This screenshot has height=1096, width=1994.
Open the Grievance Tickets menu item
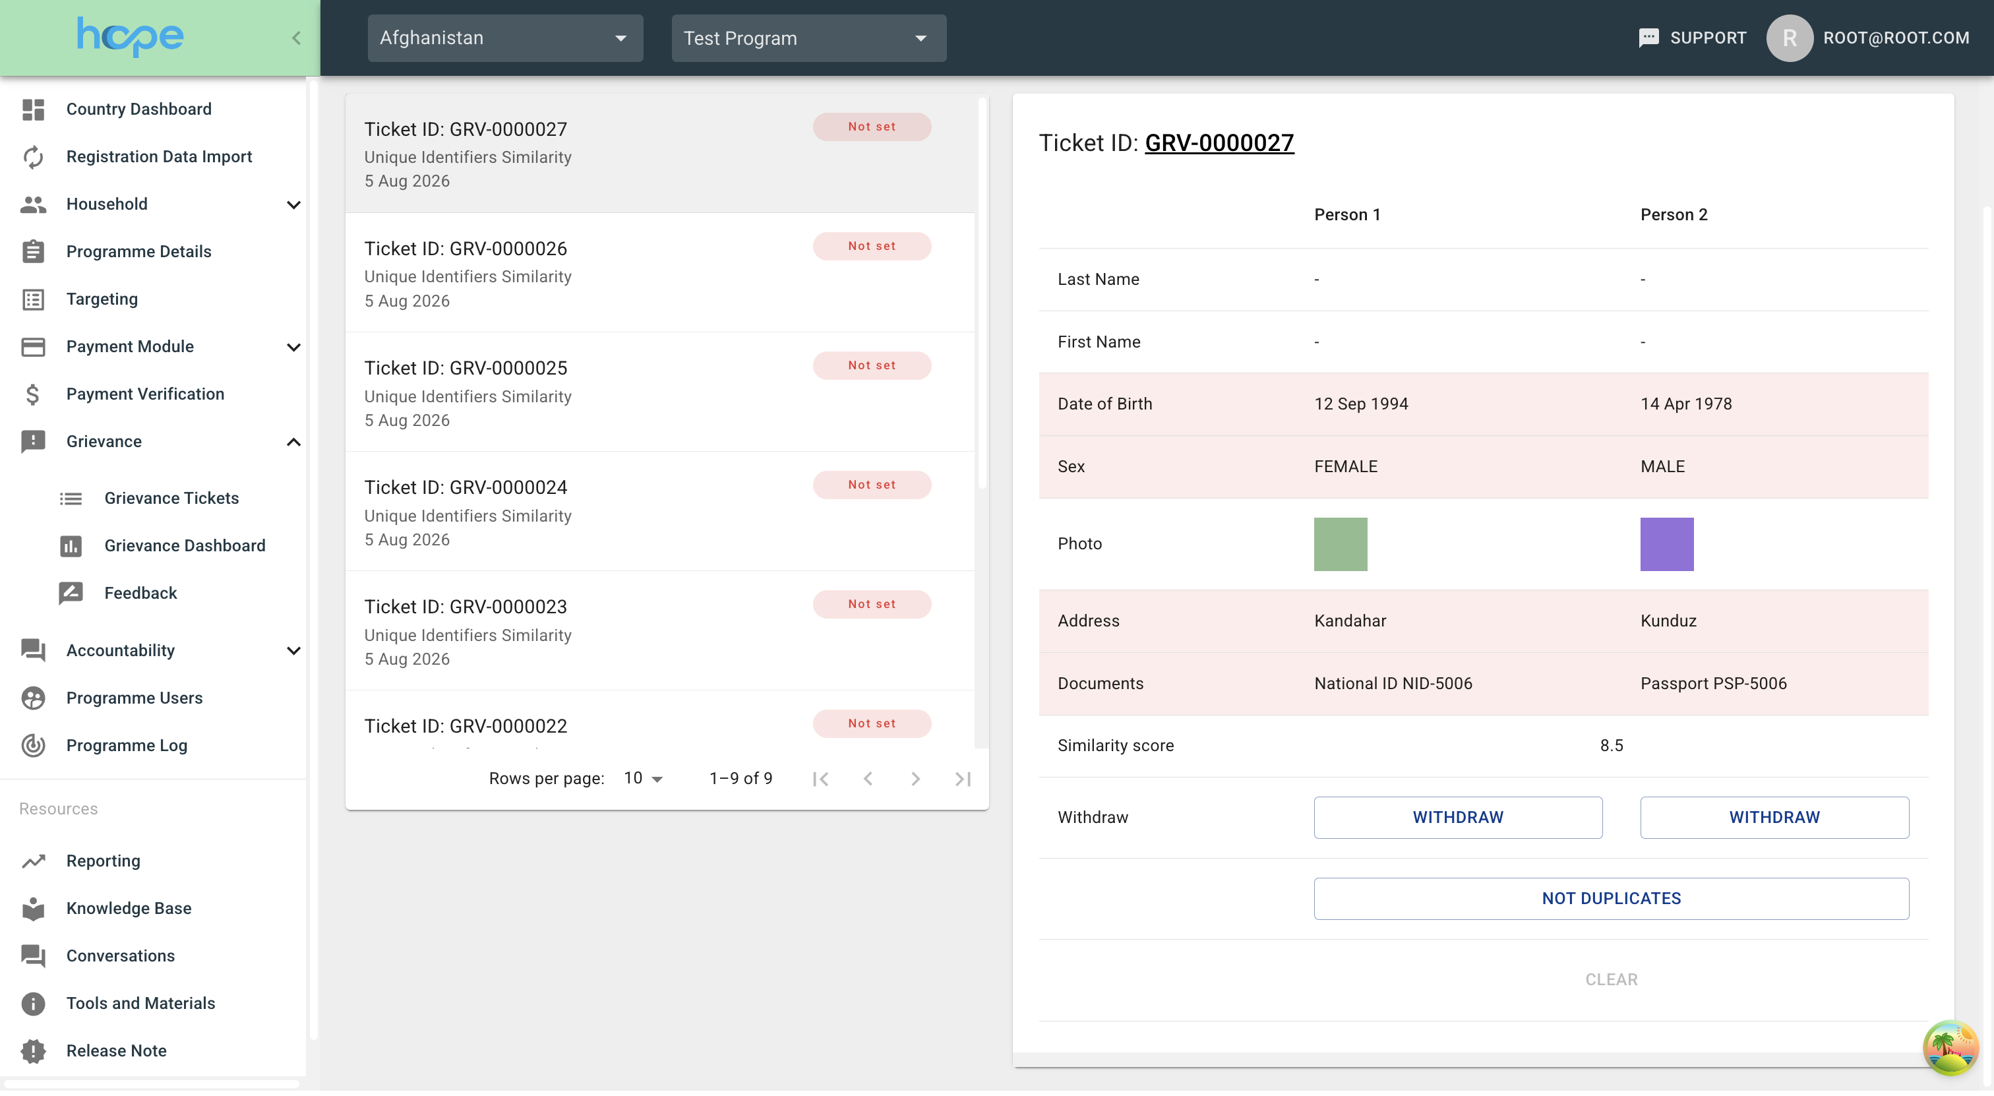pyautogui.click(x=172, y=500)
